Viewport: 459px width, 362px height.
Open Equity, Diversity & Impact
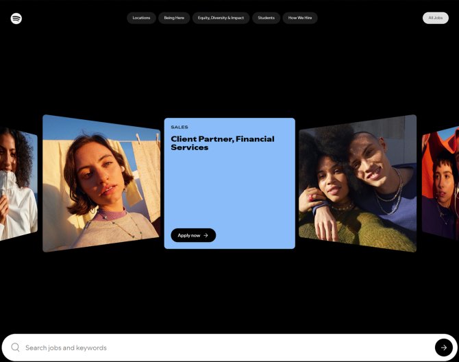(x=221, y=18)
